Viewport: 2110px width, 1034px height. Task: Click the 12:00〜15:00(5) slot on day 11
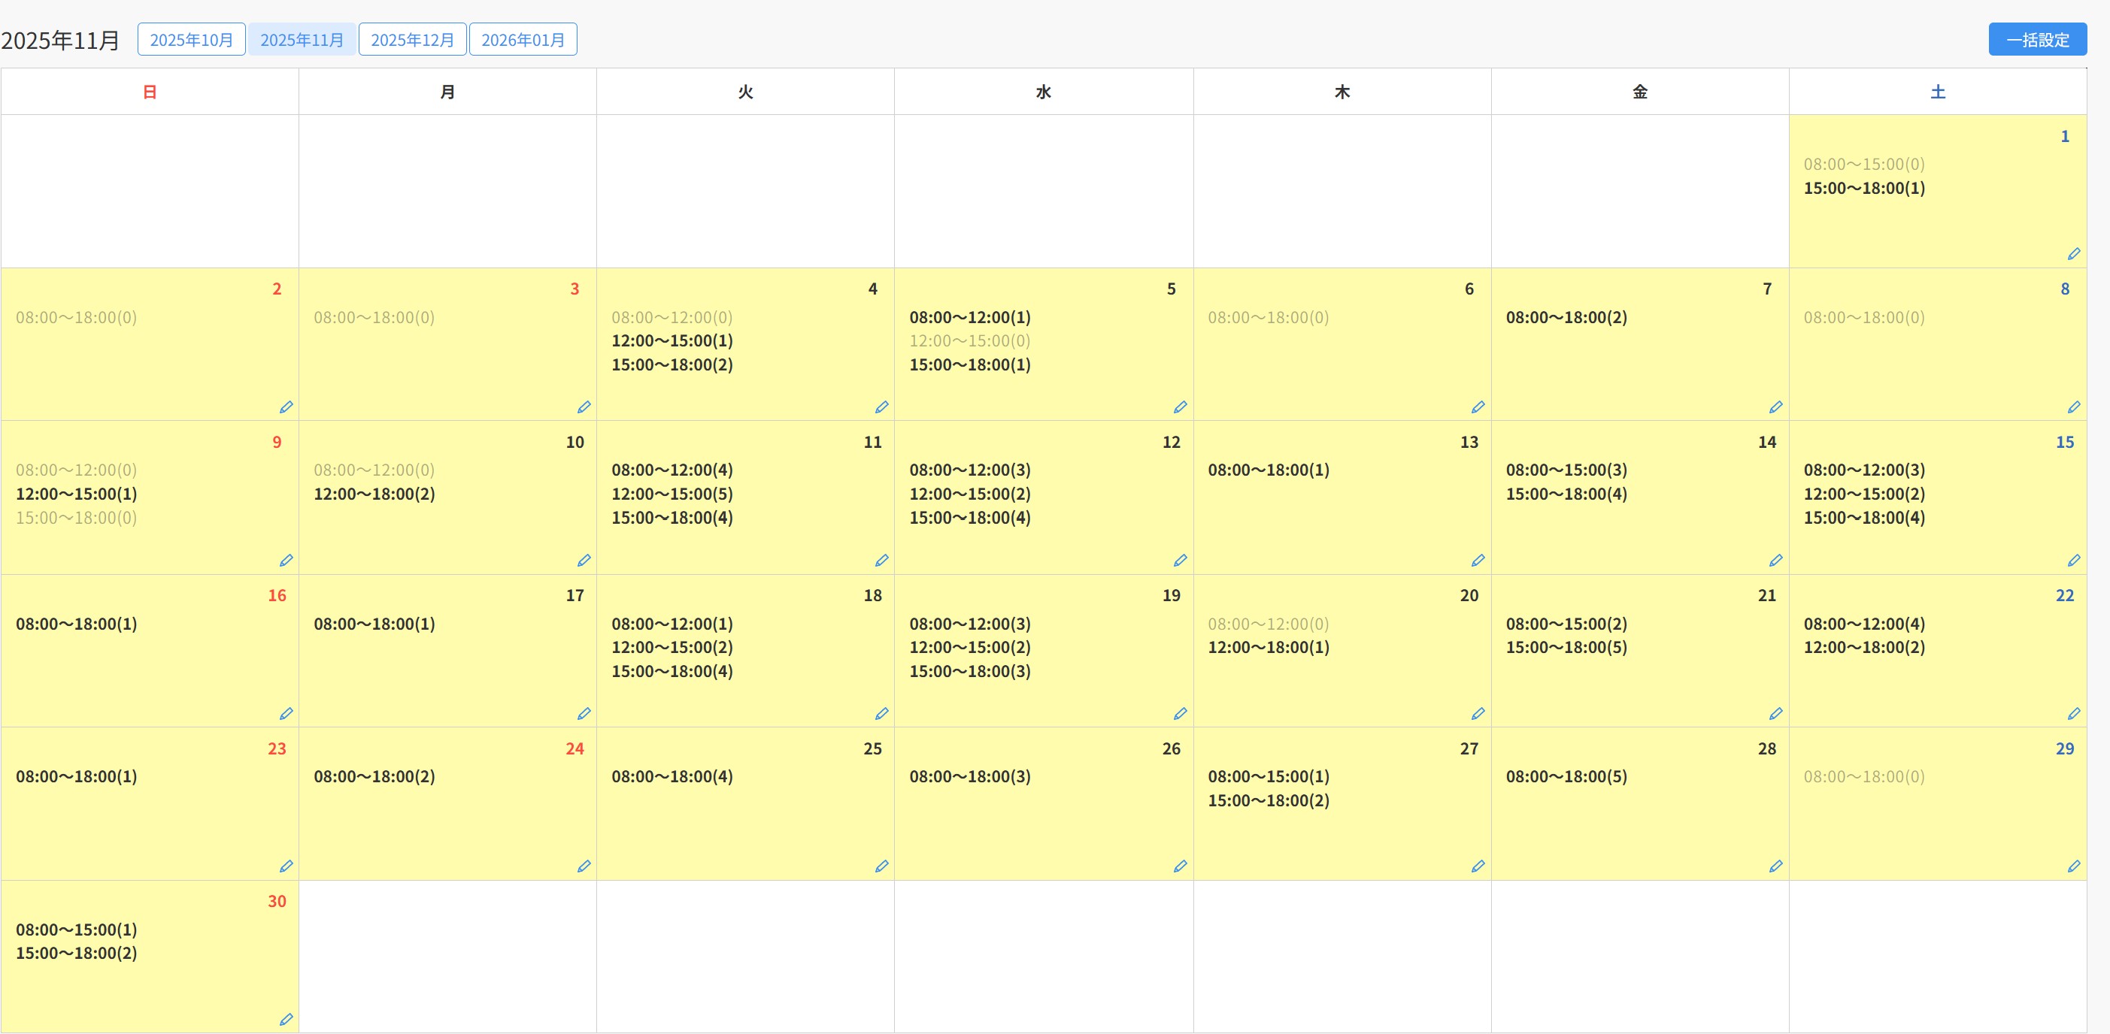click(x=672, y=494)
